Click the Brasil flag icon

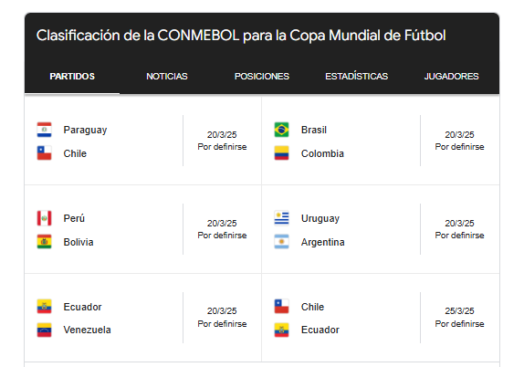[281, 130]
